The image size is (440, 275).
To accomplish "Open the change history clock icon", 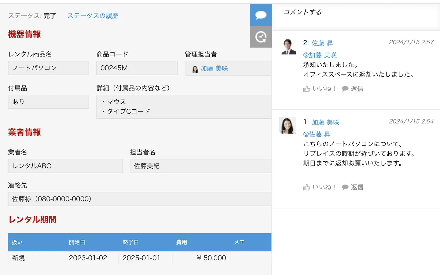I will pos(261,37).
